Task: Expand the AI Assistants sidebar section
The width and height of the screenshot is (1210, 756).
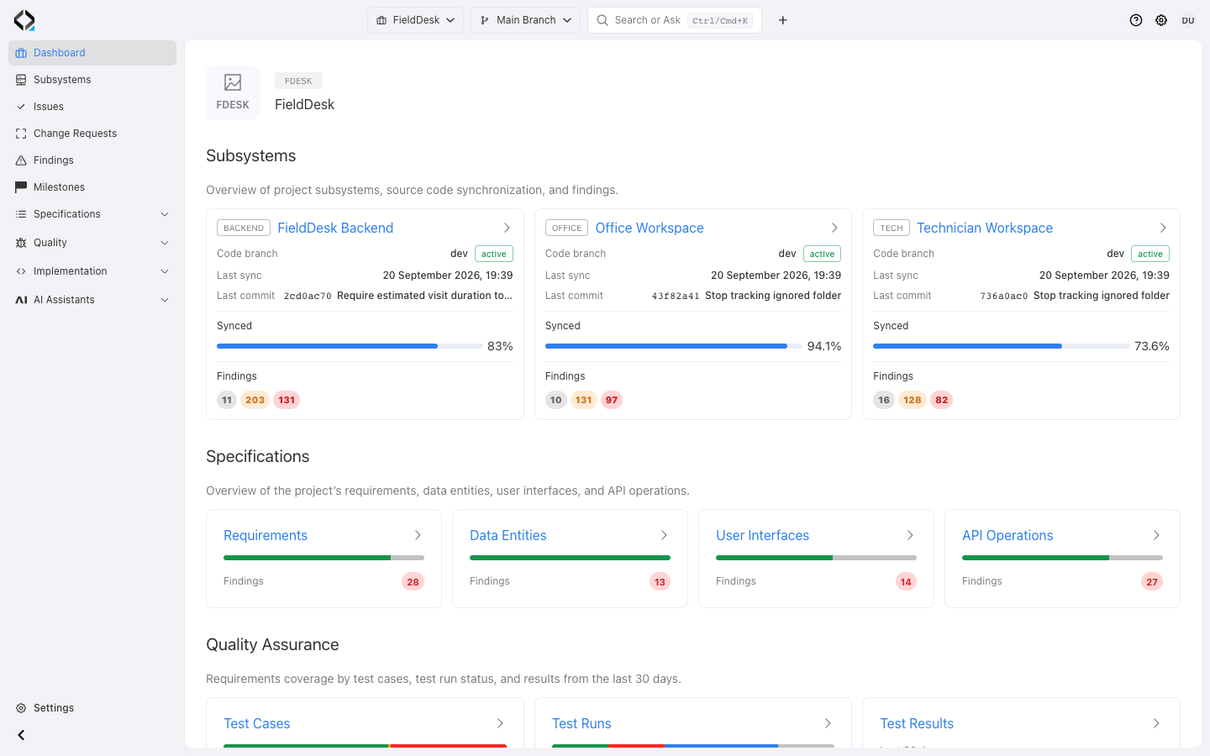Action: (92, 300)
